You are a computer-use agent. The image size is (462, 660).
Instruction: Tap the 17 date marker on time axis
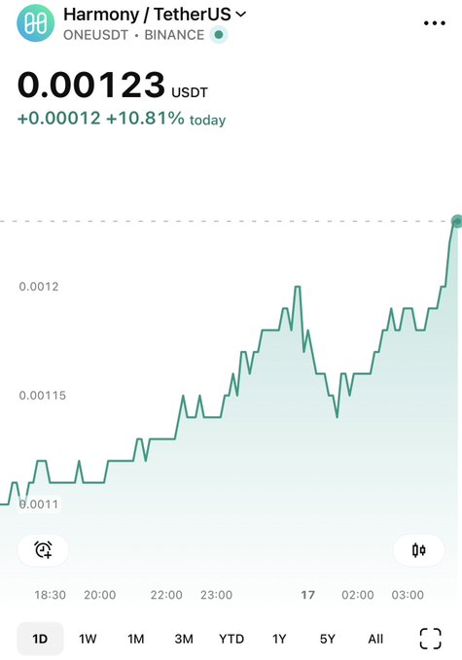point(308,595)
